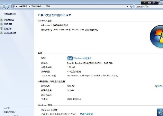
Task: Open 控制面板主页 in the left pane
Action: (x=10, y=14)
